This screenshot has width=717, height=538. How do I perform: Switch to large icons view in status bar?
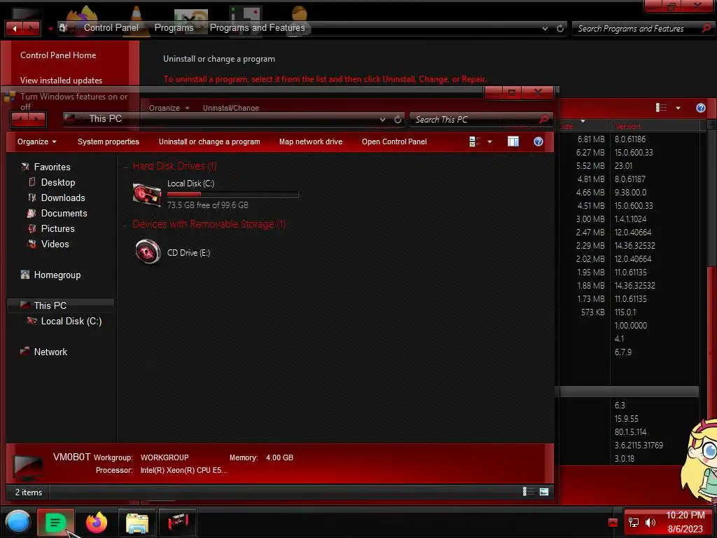(543, 492)
